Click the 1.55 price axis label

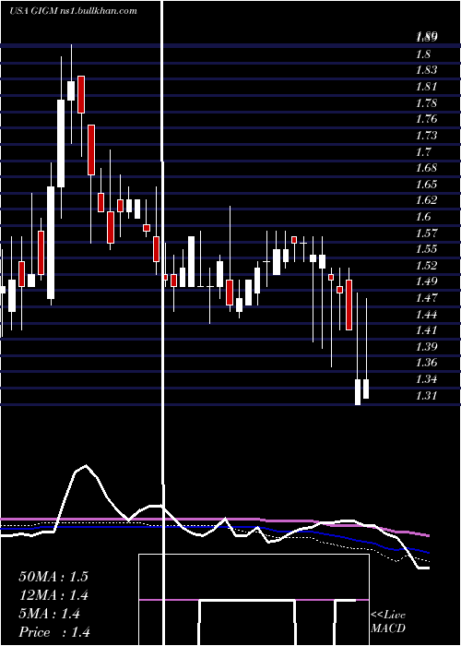tap(426, 249)
